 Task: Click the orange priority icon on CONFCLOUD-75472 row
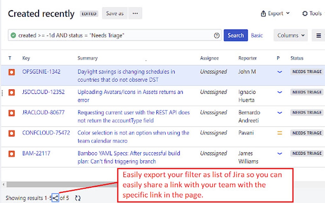(x=279, y=133)
